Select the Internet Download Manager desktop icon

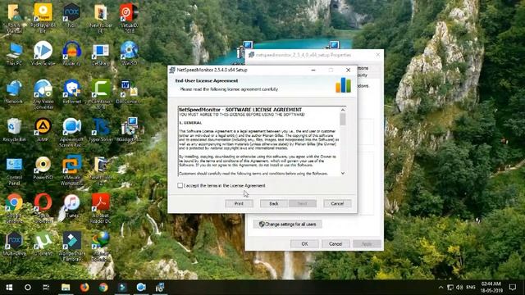tap(100, 247)
